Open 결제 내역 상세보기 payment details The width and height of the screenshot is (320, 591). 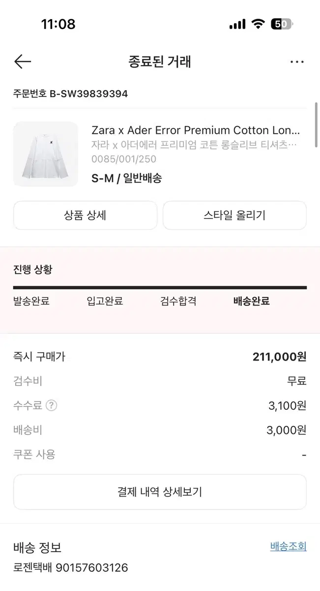160,492
